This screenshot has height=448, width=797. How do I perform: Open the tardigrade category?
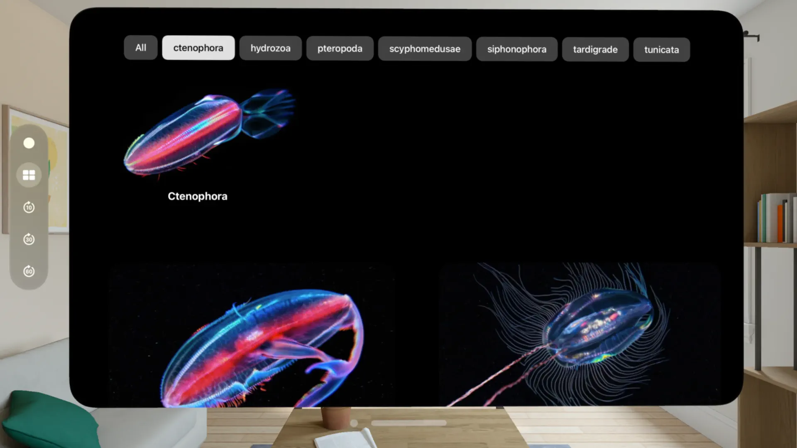(595, 50)
